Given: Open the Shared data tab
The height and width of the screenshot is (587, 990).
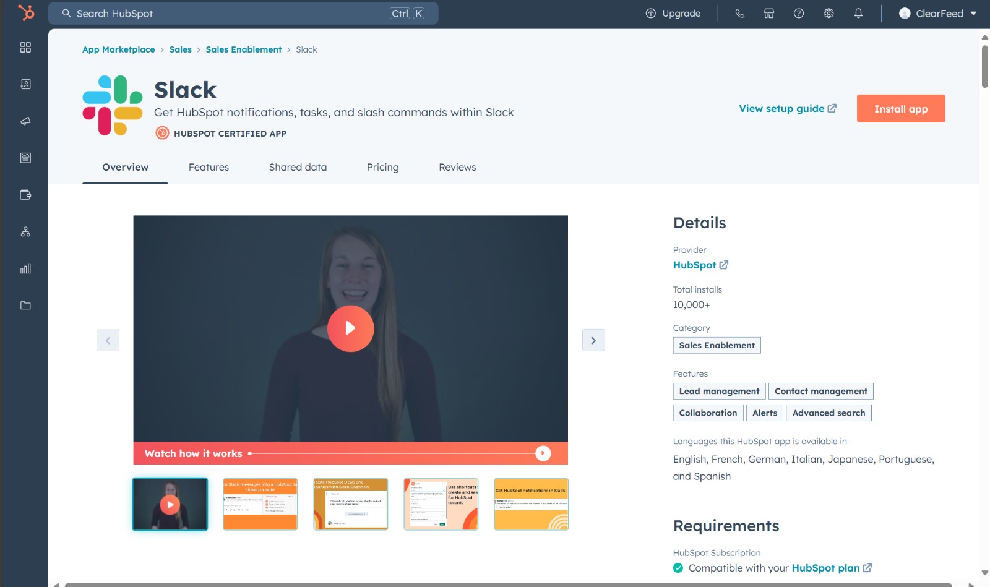Looking at the screenshot, I should click(x=298, y=167).
